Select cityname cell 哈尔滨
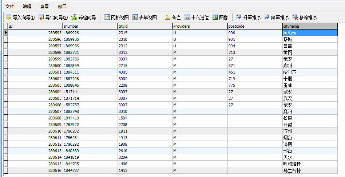The width and height of the screenshot is (345, 177). point(310,72)
